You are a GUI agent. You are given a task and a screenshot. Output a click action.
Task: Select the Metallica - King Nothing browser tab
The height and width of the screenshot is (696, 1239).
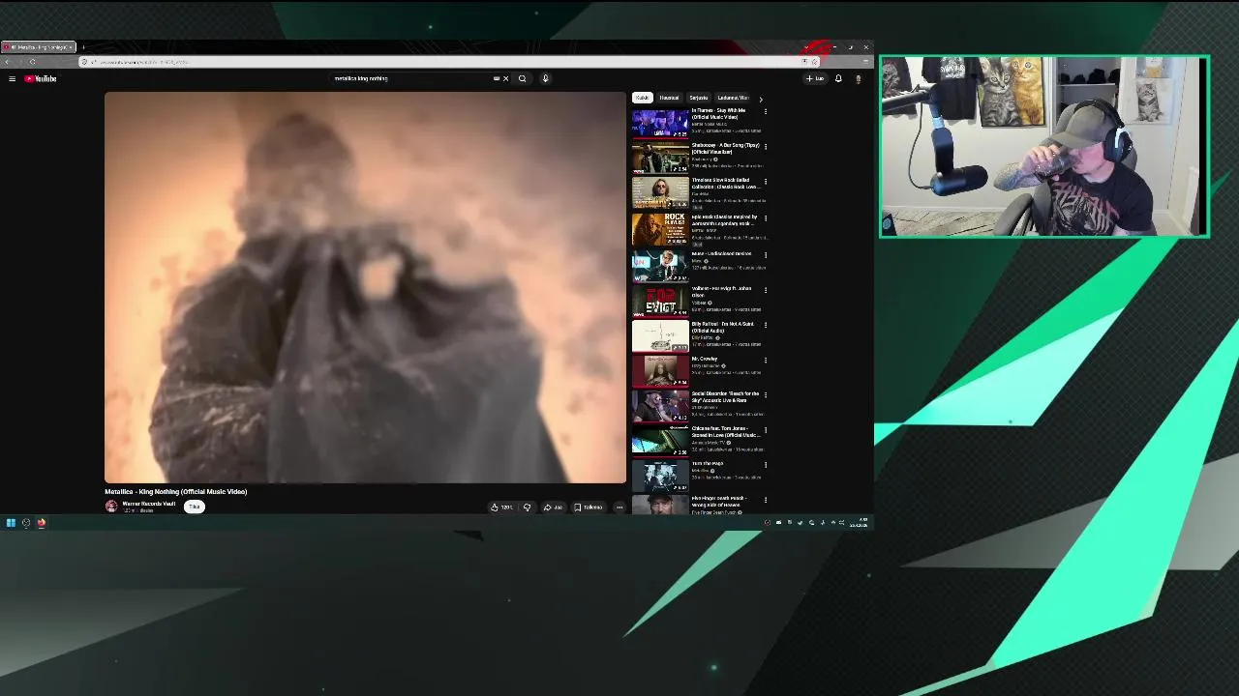(39, 46)
